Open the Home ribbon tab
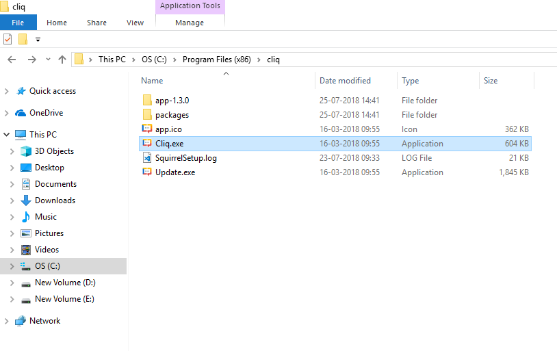 click(x=57, y=23)
